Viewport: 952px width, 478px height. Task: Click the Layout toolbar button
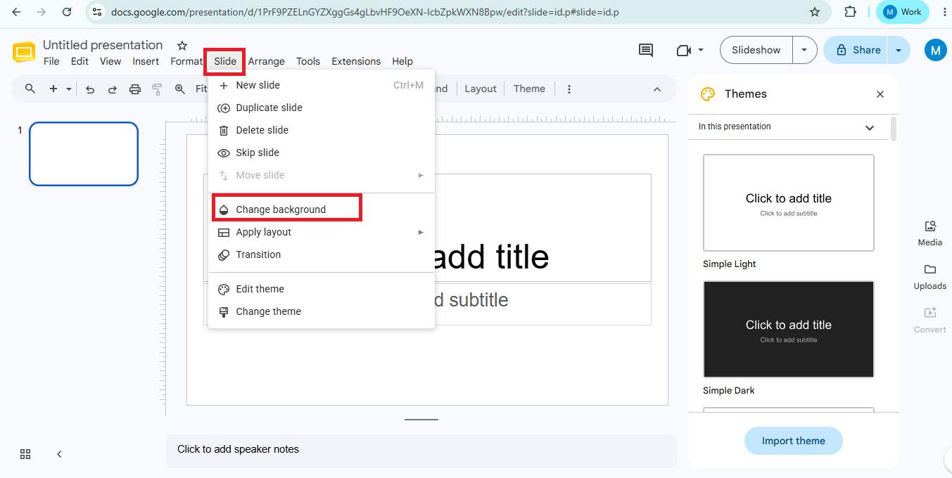tap(481, 89)
